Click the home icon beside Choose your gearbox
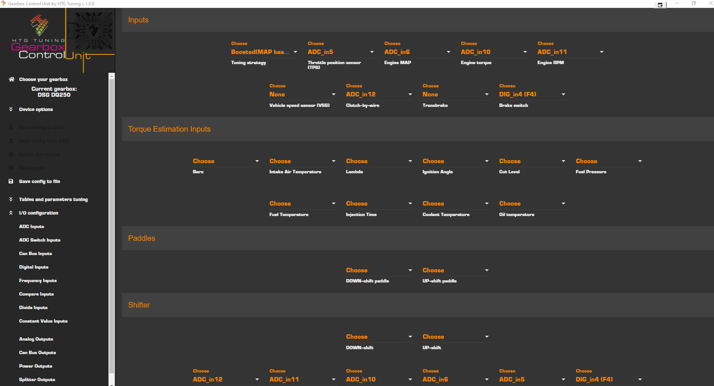This screenshot has width=714, height=386. point(11,79)
